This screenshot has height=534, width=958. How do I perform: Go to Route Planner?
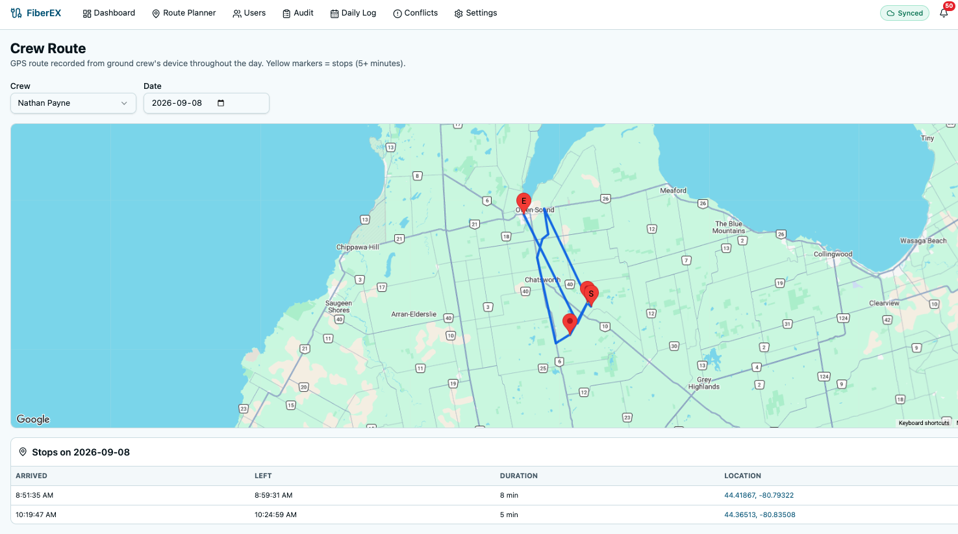pos(184,13)
